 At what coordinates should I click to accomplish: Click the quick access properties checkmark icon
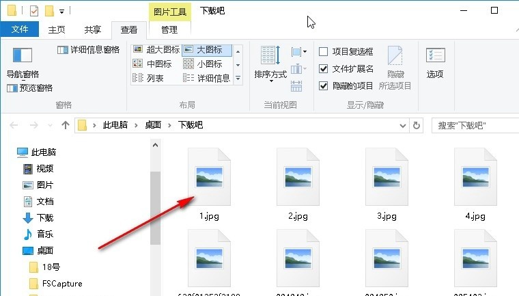(x=33, y=11)
